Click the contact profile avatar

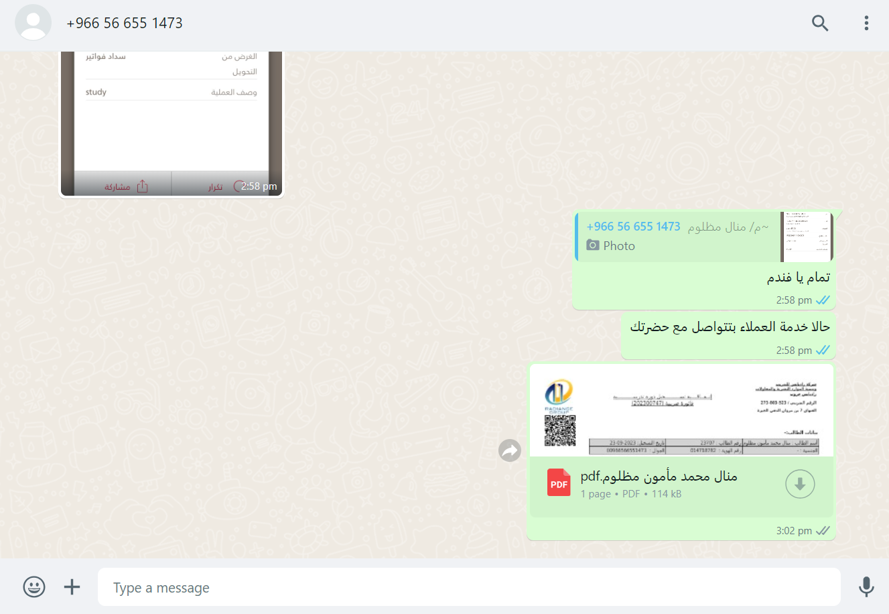(x=33, y=23)
